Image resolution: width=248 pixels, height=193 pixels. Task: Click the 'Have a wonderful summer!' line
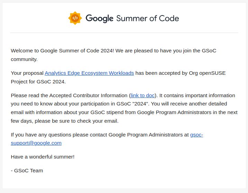tap(43, 157)
